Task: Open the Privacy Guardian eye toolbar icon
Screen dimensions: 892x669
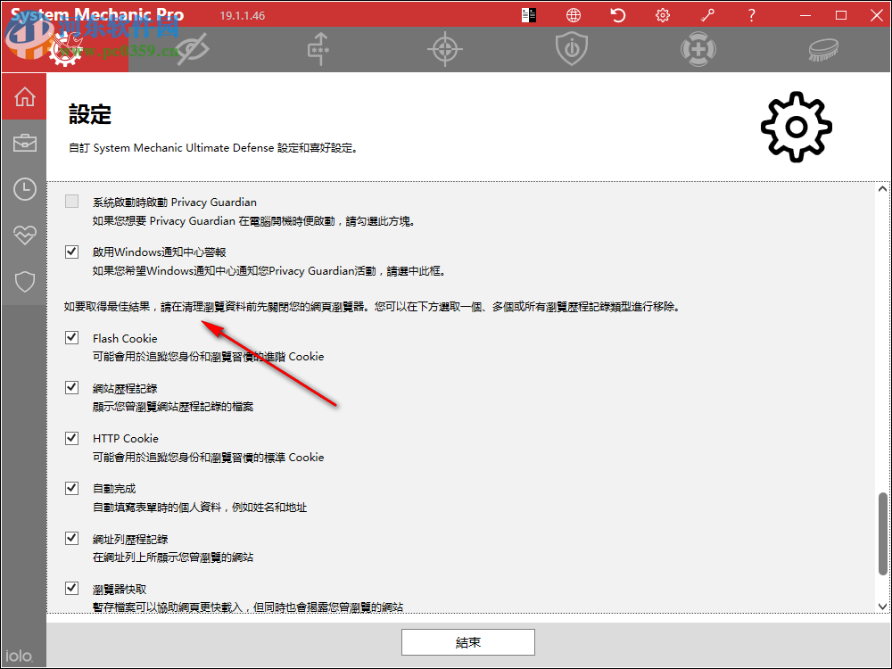Action: 191,49
